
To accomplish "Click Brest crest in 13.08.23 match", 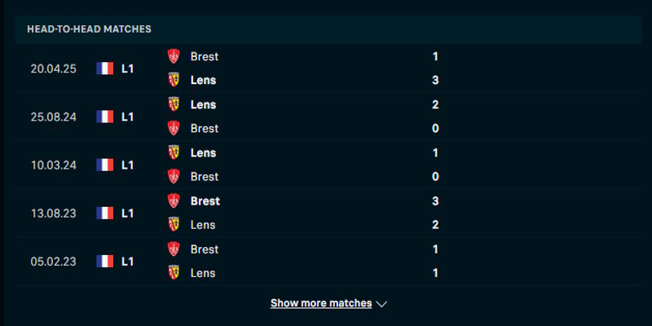I will click(x=173, y=200).
